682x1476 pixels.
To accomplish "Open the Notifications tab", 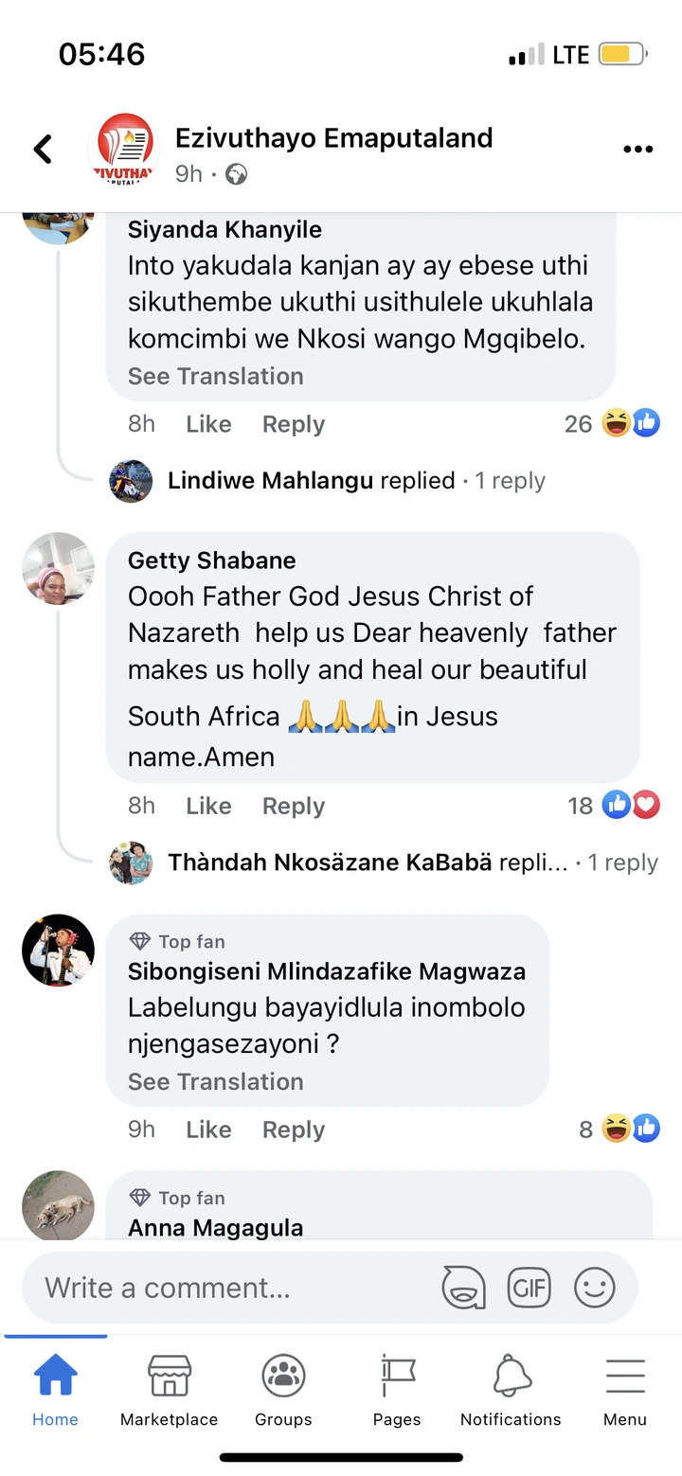I will click(511, 1390).
